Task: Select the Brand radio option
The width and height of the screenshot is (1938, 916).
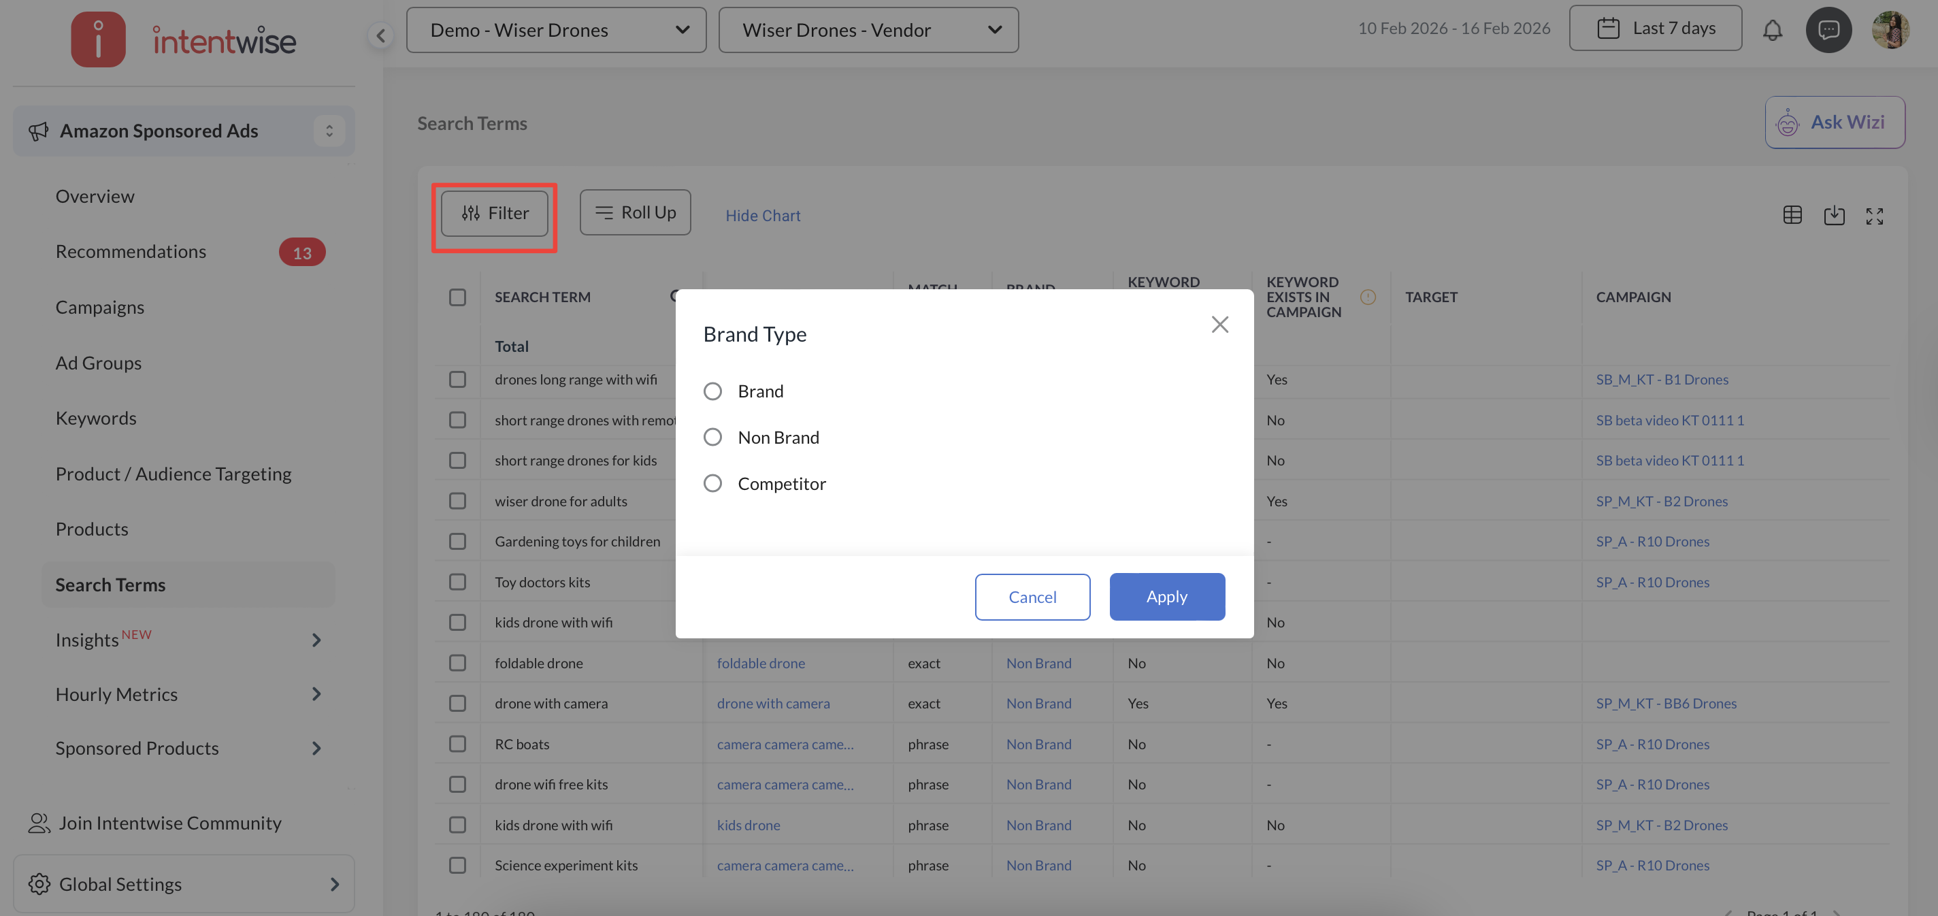Action: tap(712, 391)
